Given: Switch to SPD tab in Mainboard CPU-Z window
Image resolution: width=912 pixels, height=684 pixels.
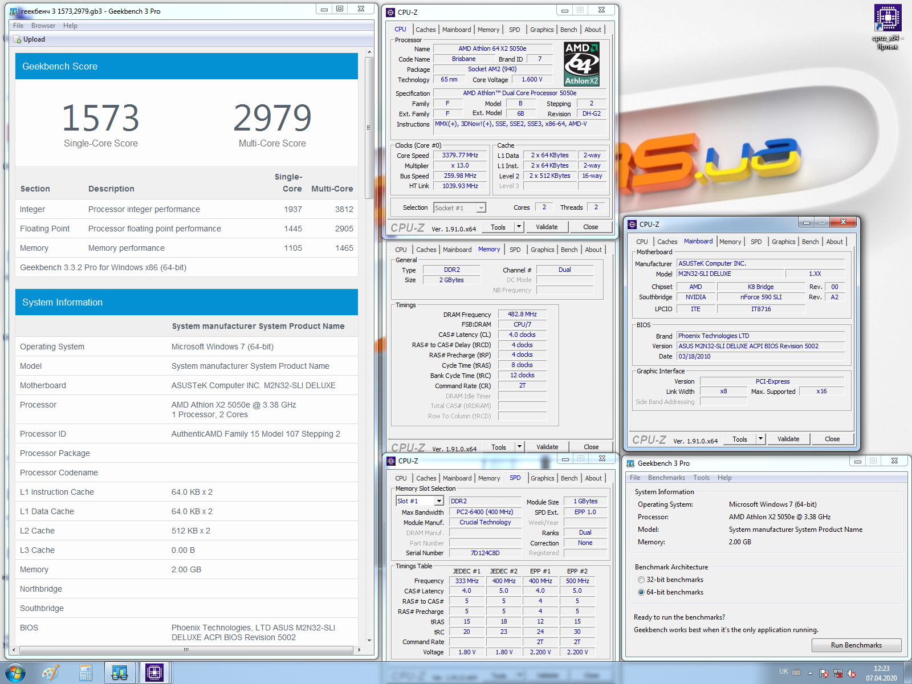Looking at the screenshot, I should tap(756, 242).
